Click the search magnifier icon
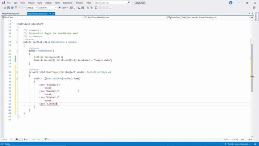 click(129, 3)
